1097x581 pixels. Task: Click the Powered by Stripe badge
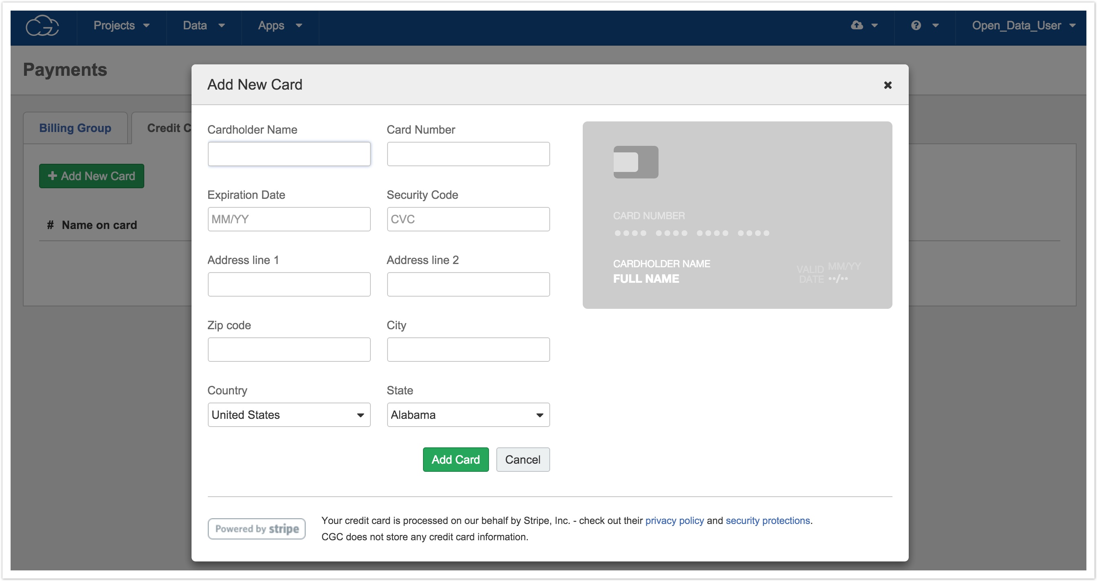click(256, 529)
